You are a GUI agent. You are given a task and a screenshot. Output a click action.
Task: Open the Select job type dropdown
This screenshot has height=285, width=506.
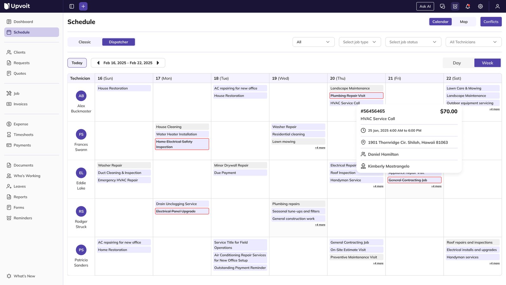point(360,42)
